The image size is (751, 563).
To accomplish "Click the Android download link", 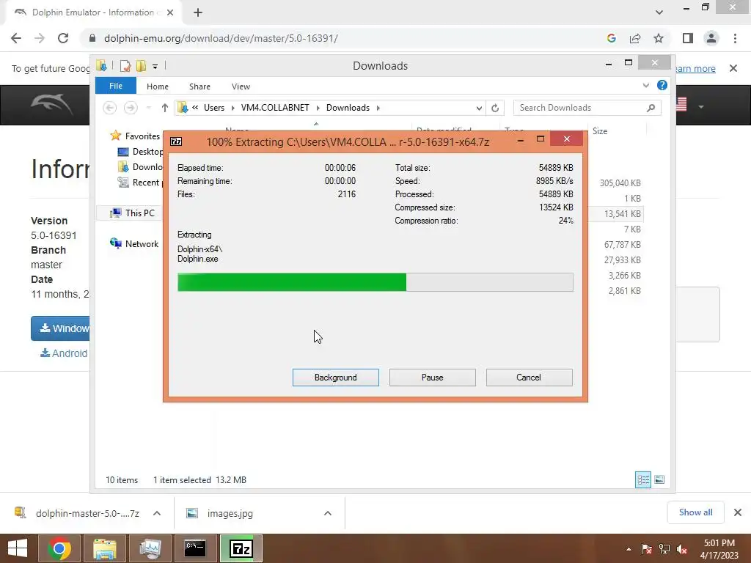I will pyautogui.click(x=64, y=353).
